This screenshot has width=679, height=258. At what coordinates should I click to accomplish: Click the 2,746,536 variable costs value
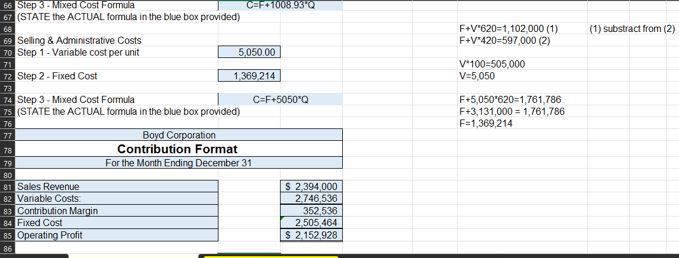[311, 199]
